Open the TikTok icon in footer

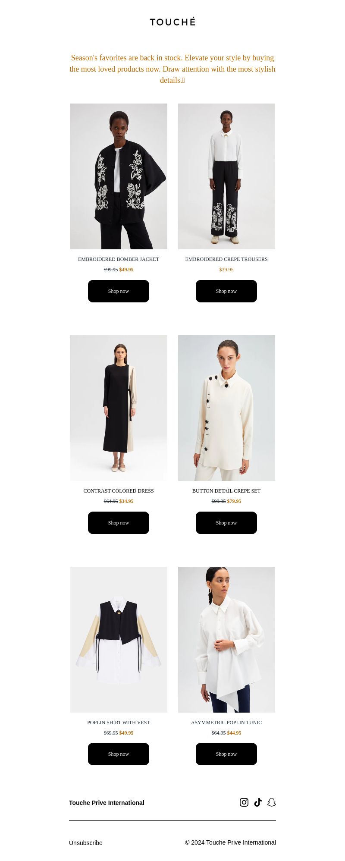click(x=258, y=802)
